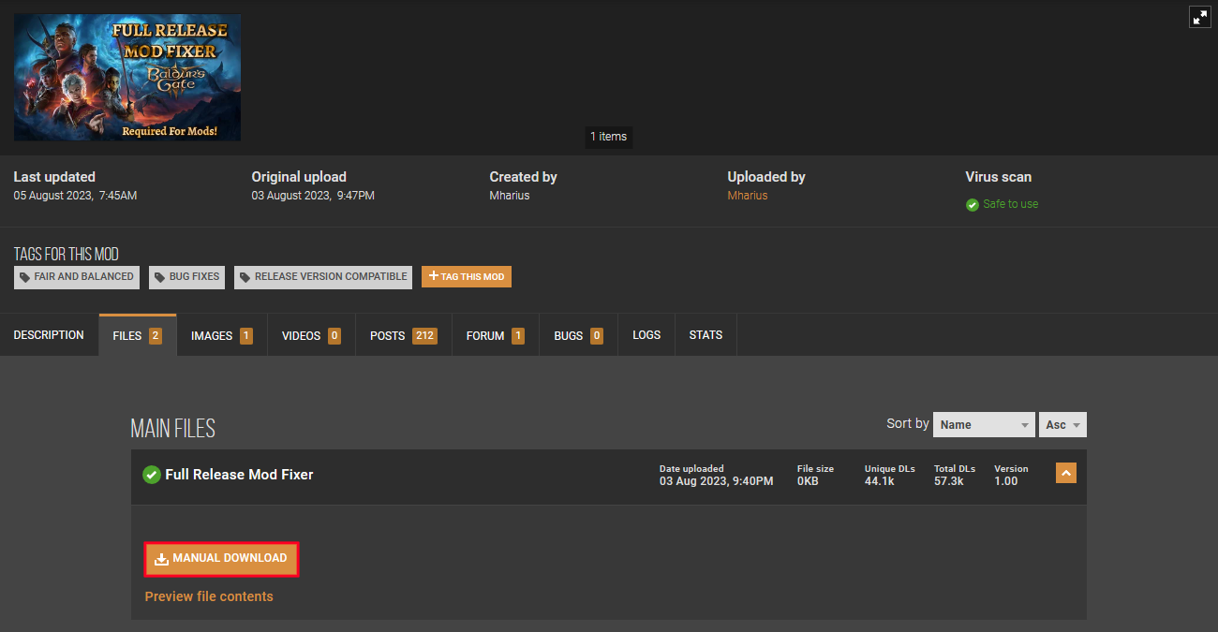Open the Images tab
This screenshot has width=1218, height=632.
click(x=222, y=335)
